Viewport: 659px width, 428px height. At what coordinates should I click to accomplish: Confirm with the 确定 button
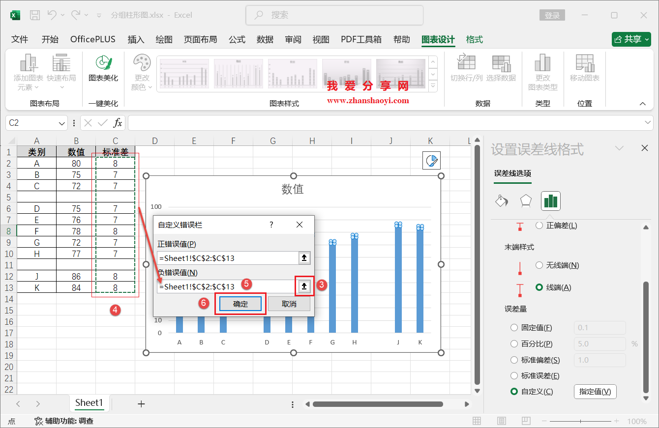240,303
